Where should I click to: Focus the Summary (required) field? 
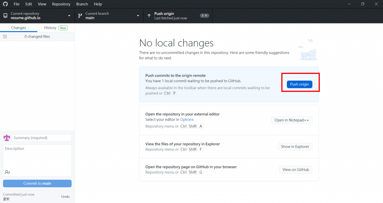coord(42,138)
